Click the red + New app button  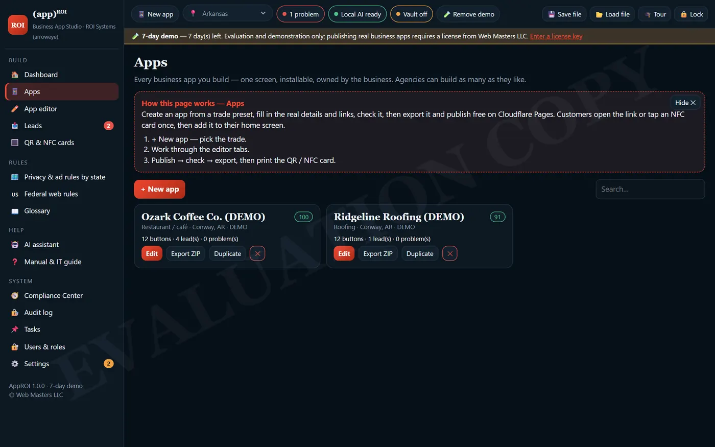click(160, 189)
